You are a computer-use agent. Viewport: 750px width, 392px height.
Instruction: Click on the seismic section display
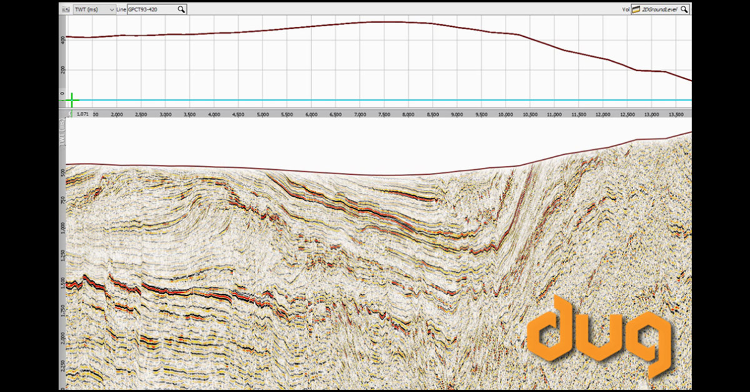312,262
